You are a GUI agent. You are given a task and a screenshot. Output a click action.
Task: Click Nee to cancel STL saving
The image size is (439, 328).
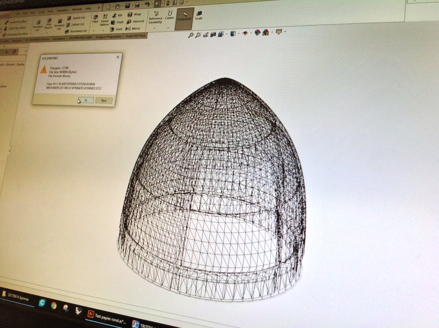pos(104,100)
